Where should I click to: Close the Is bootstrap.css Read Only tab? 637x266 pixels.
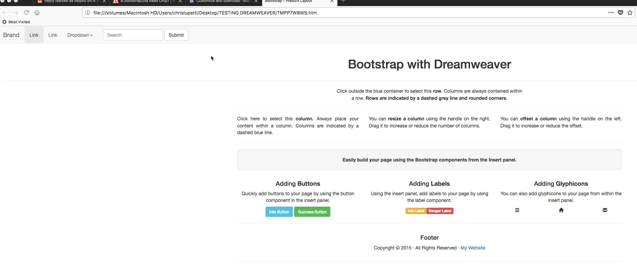click(x=180, y=1)
